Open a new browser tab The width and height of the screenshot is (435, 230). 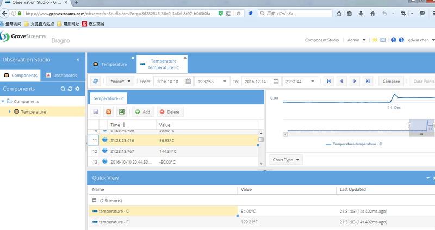point(76,3)
